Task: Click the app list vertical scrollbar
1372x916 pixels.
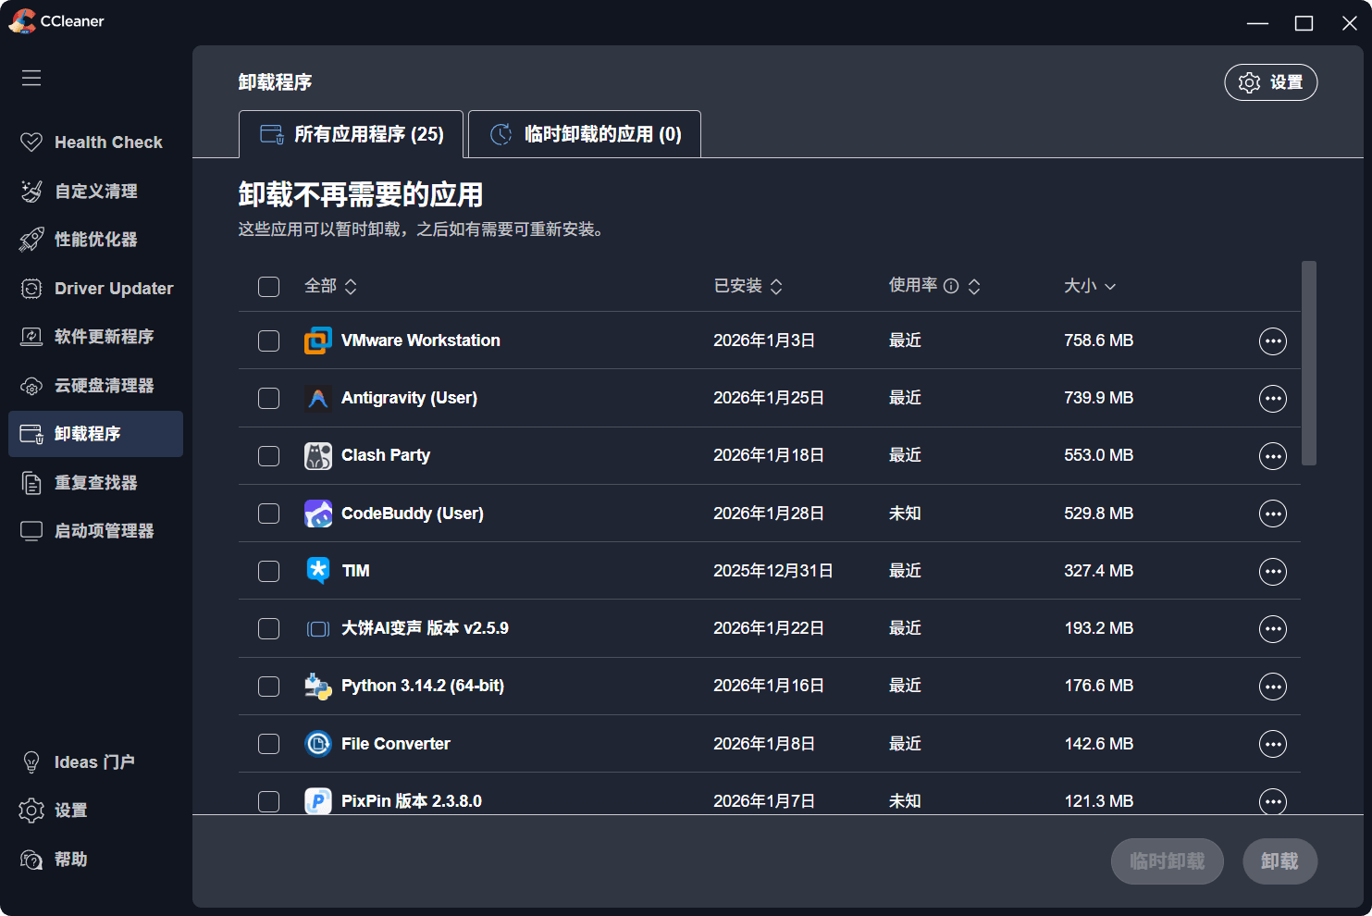Action: point(1308,363)
